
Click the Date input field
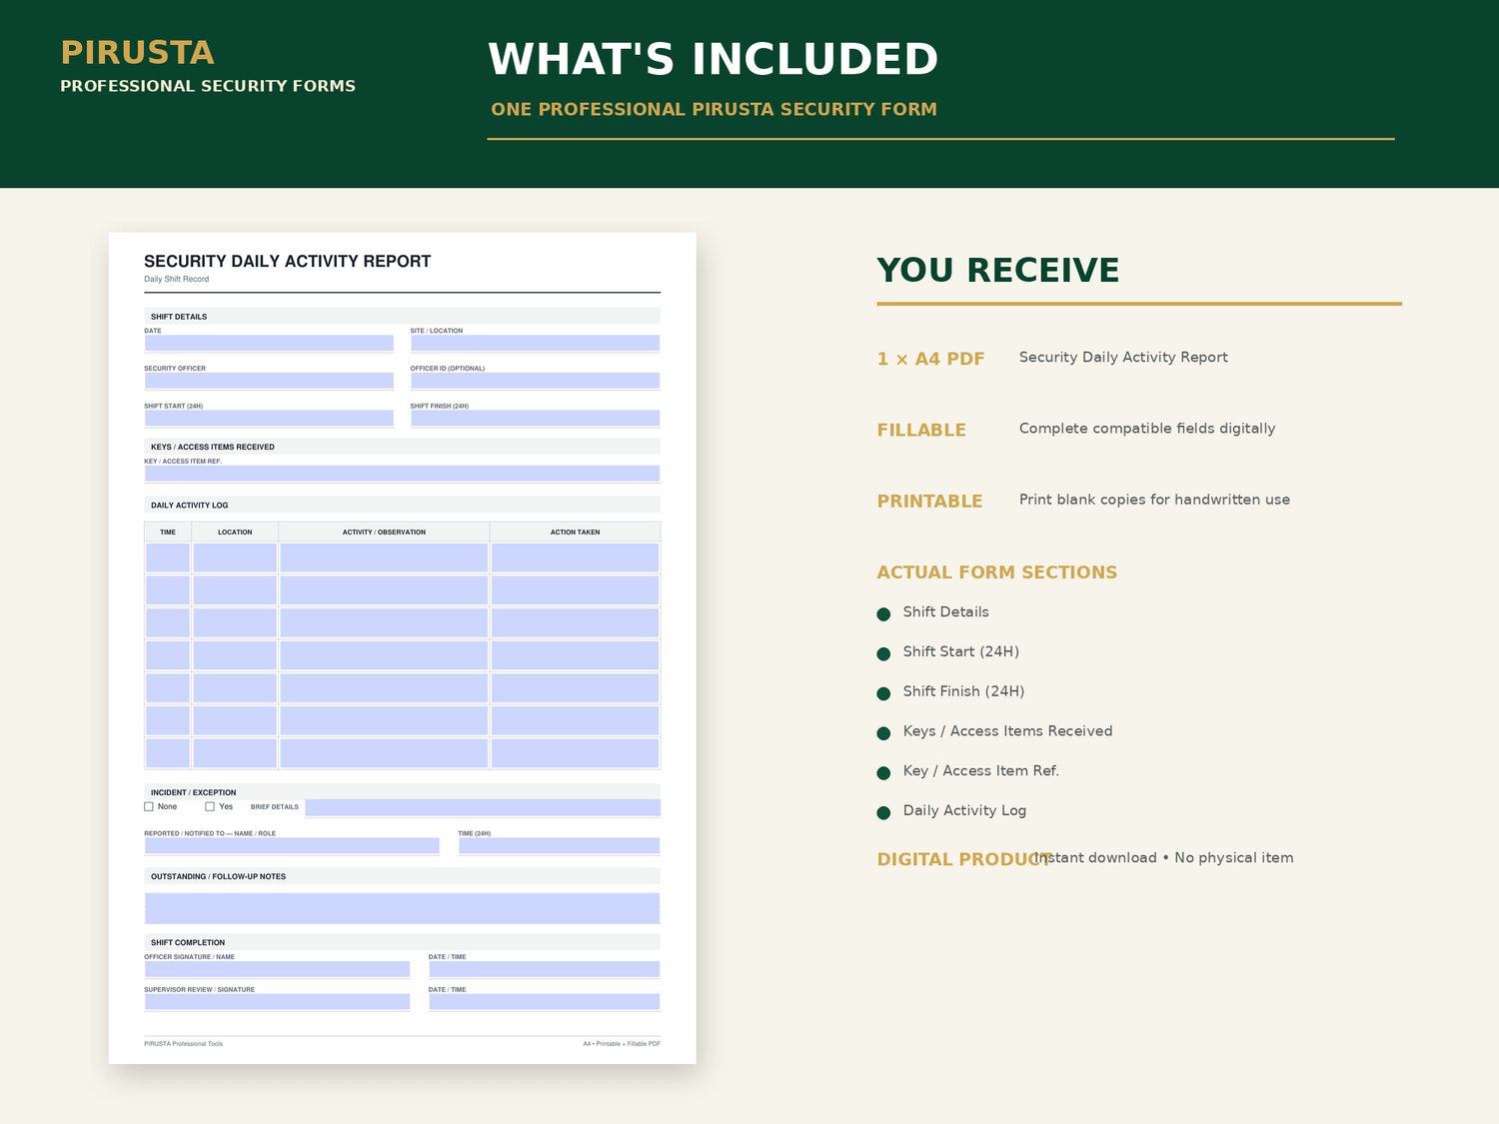click(269, 343)
